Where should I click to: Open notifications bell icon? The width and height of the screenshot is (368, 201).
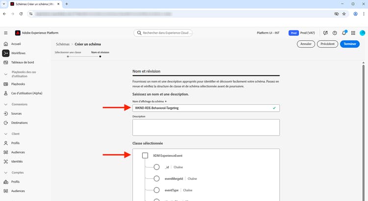(x=344, y=33)
